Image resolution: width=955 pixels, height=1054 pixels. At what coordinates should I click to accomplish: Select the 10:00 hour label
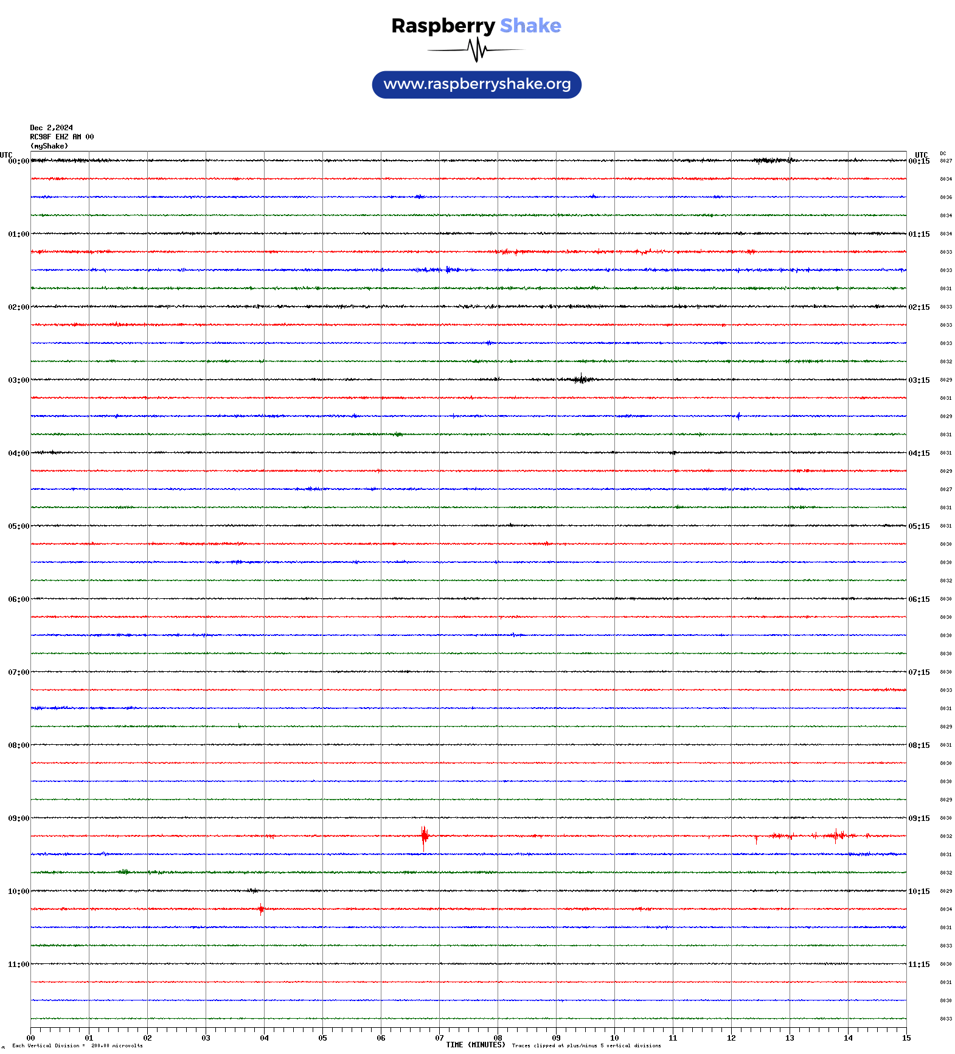click(x=19, y=892)
